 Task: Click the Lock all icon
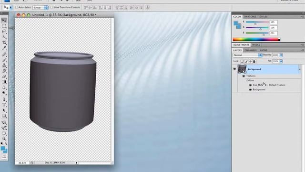[254, 61]
